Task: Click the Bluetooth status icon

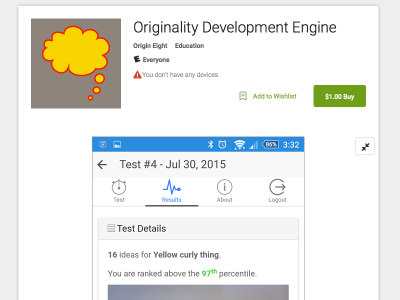Action: pos(210,144)
